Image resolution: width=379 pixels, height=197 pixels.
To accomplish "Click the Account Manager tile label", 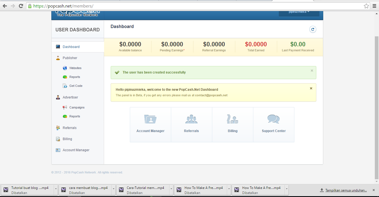I will [x=150, y=131].
